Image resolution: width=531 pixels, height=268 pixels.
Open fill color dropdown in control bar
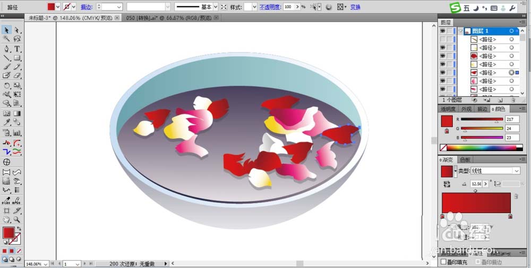click(x=57, y=7)
